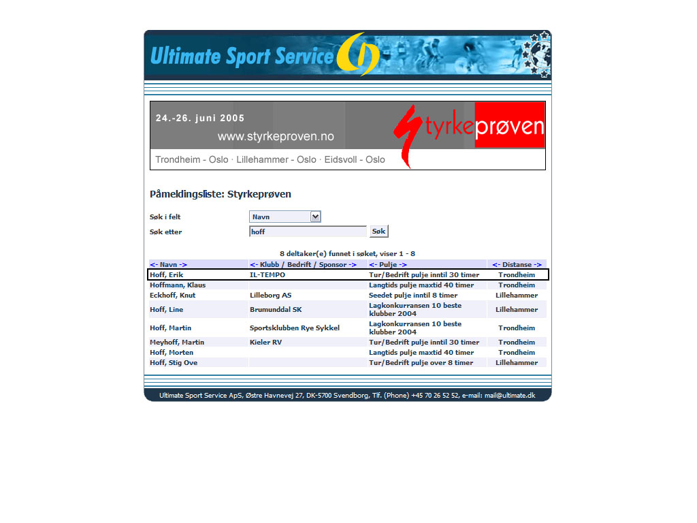The image size is (697, 523).
Task: Click pulje cell in Hoff, Erik row
Action: [424, 275]
